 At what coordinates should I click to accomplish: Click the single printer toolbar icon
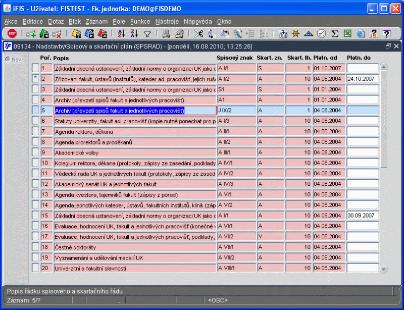166,33
